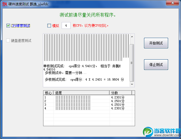Stop the test with 停止测试 button
Image resolution: width=181 pixels, height=139 pixels.
(156, 65)
